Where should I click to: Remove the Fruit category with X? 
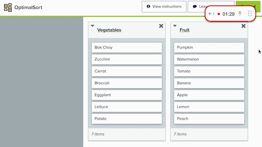click(243, 26)
